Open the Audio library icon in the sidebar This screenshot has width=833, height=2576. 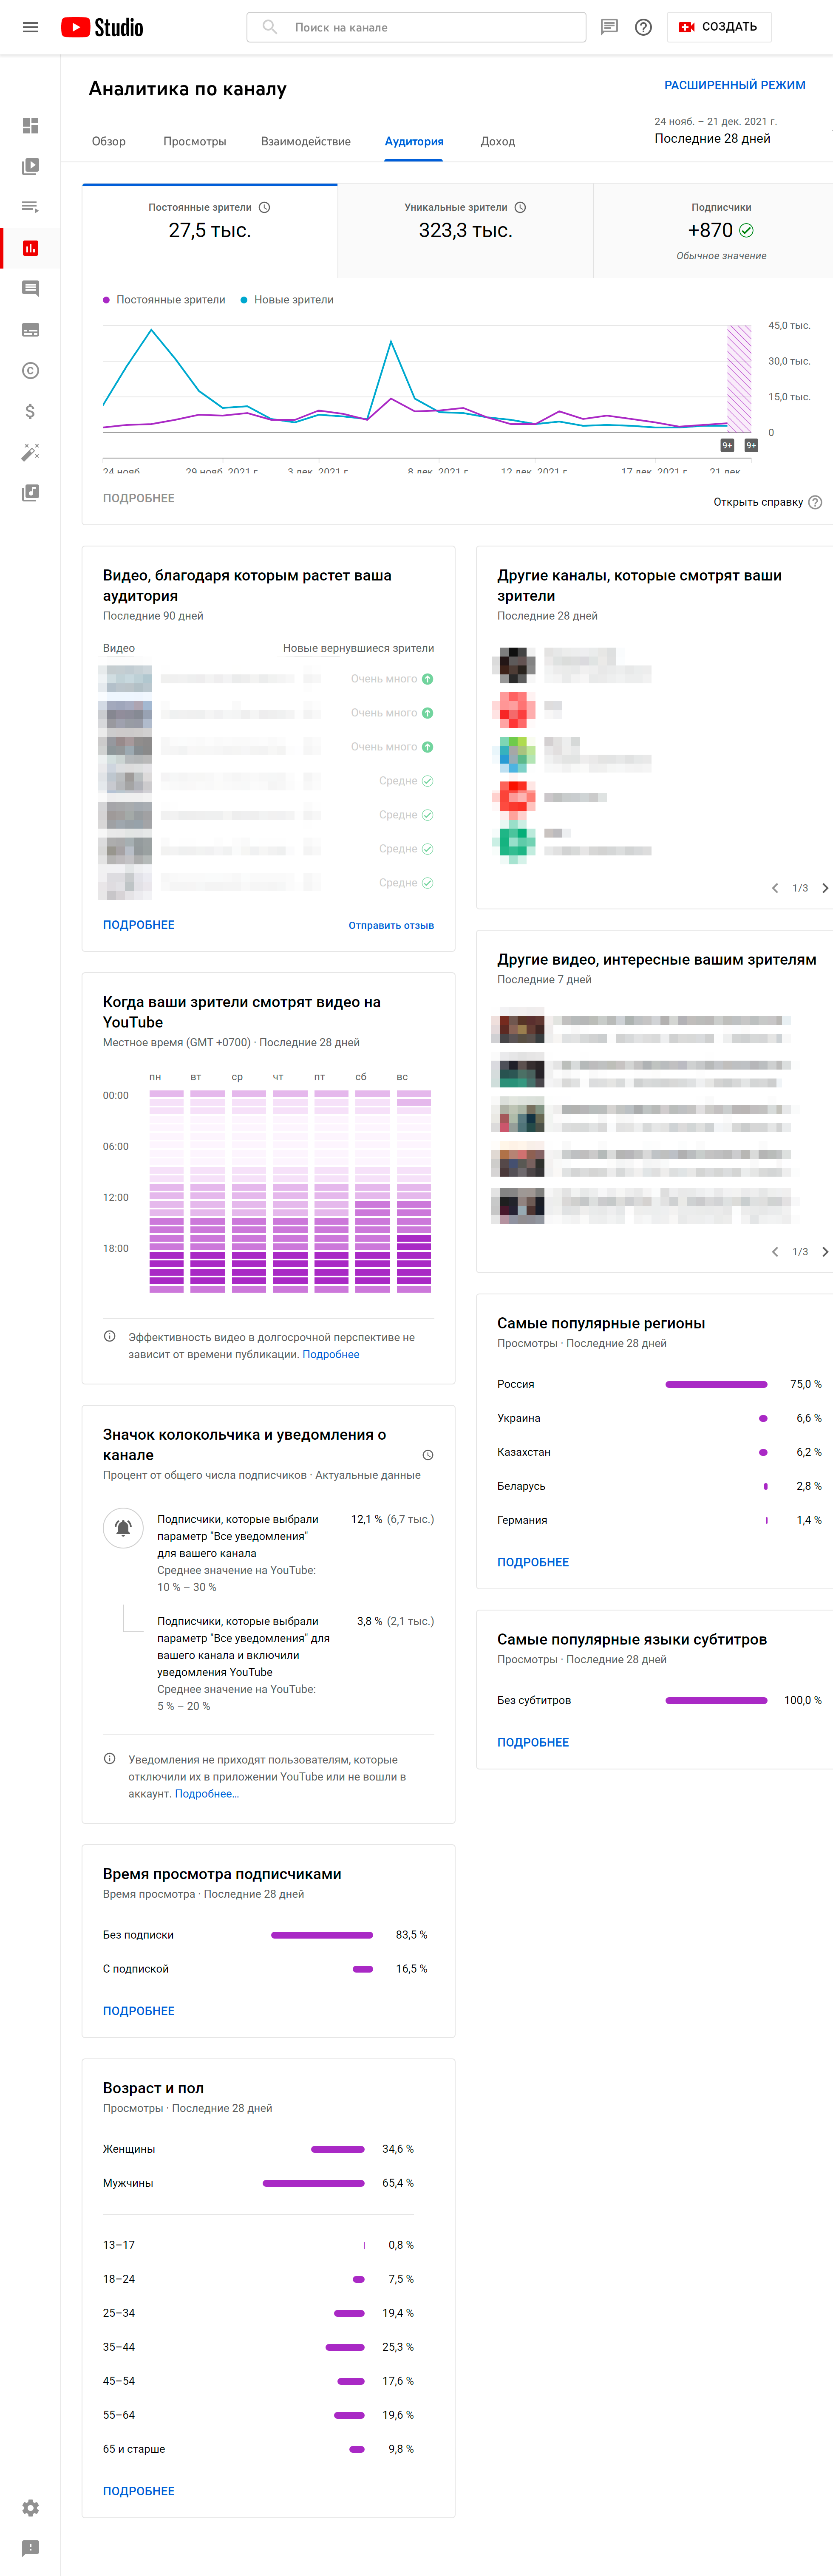(30, 492)
